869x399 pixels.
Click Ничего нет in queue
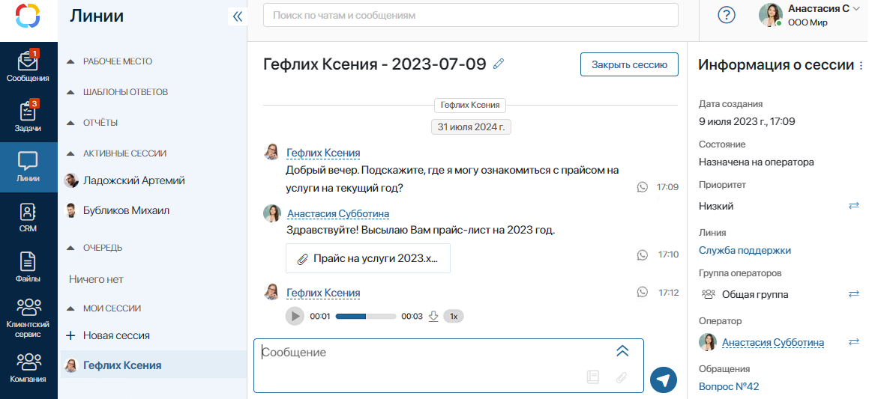tap(96, 279)
